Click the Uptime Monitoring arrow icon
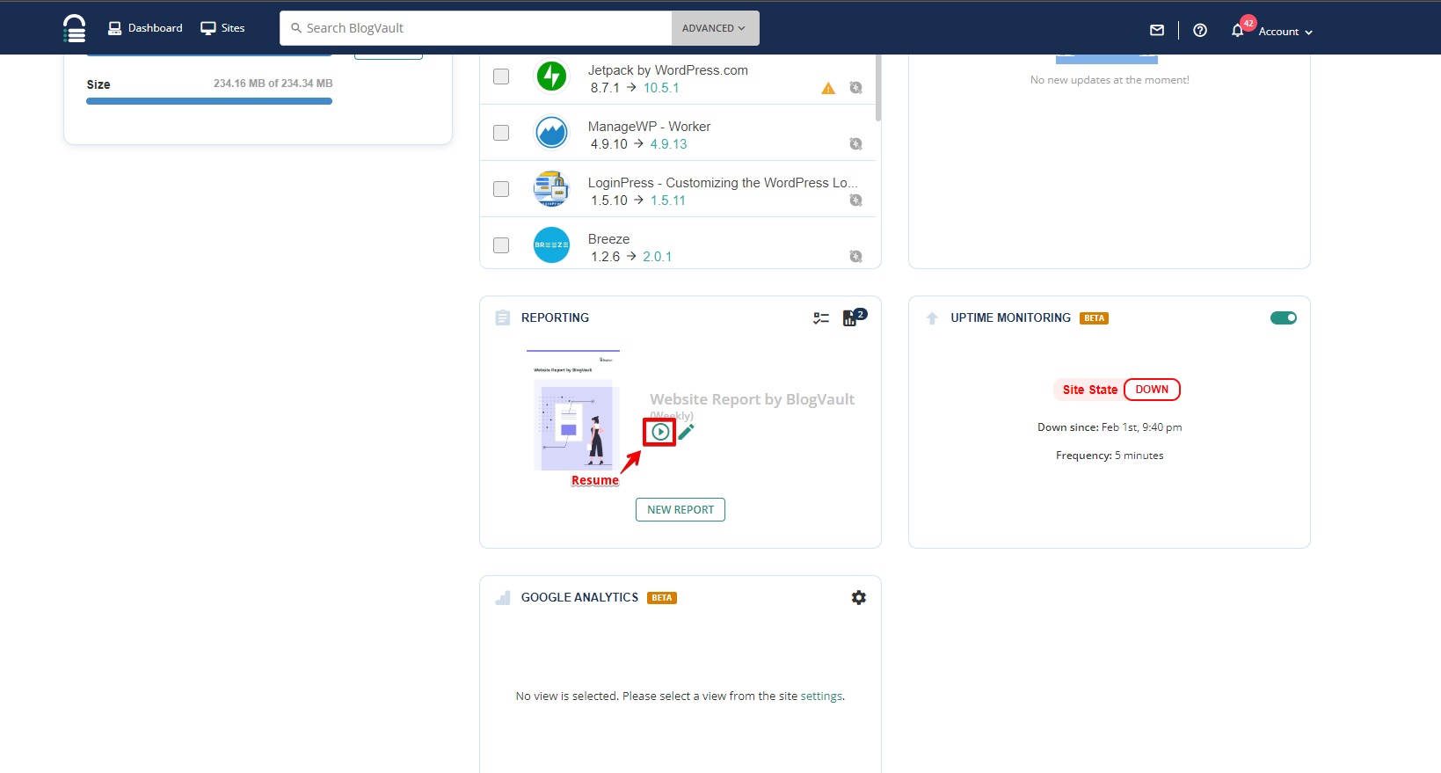Image resolution: width=1441 pixels, height=773 pixels. [x=932, y=318]
